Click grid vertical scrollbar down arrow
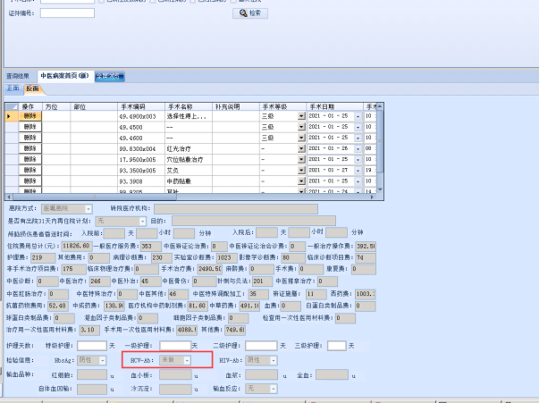539x403 pixels. (380, 189)
